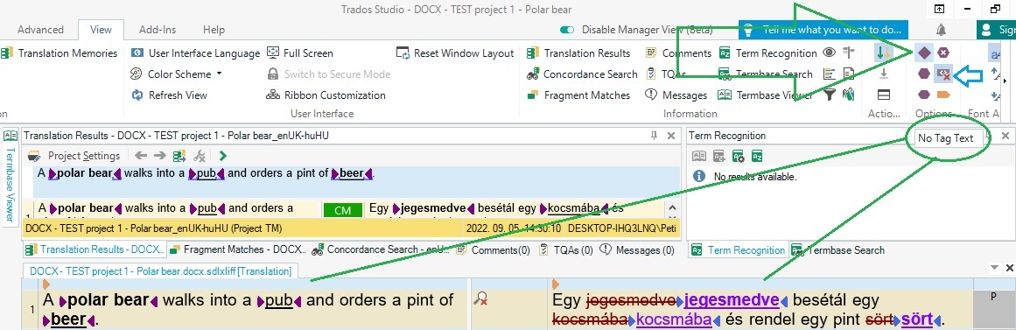Open the Termbase Viewer window
Screen dimensions: 1016x330
[765, 95]
